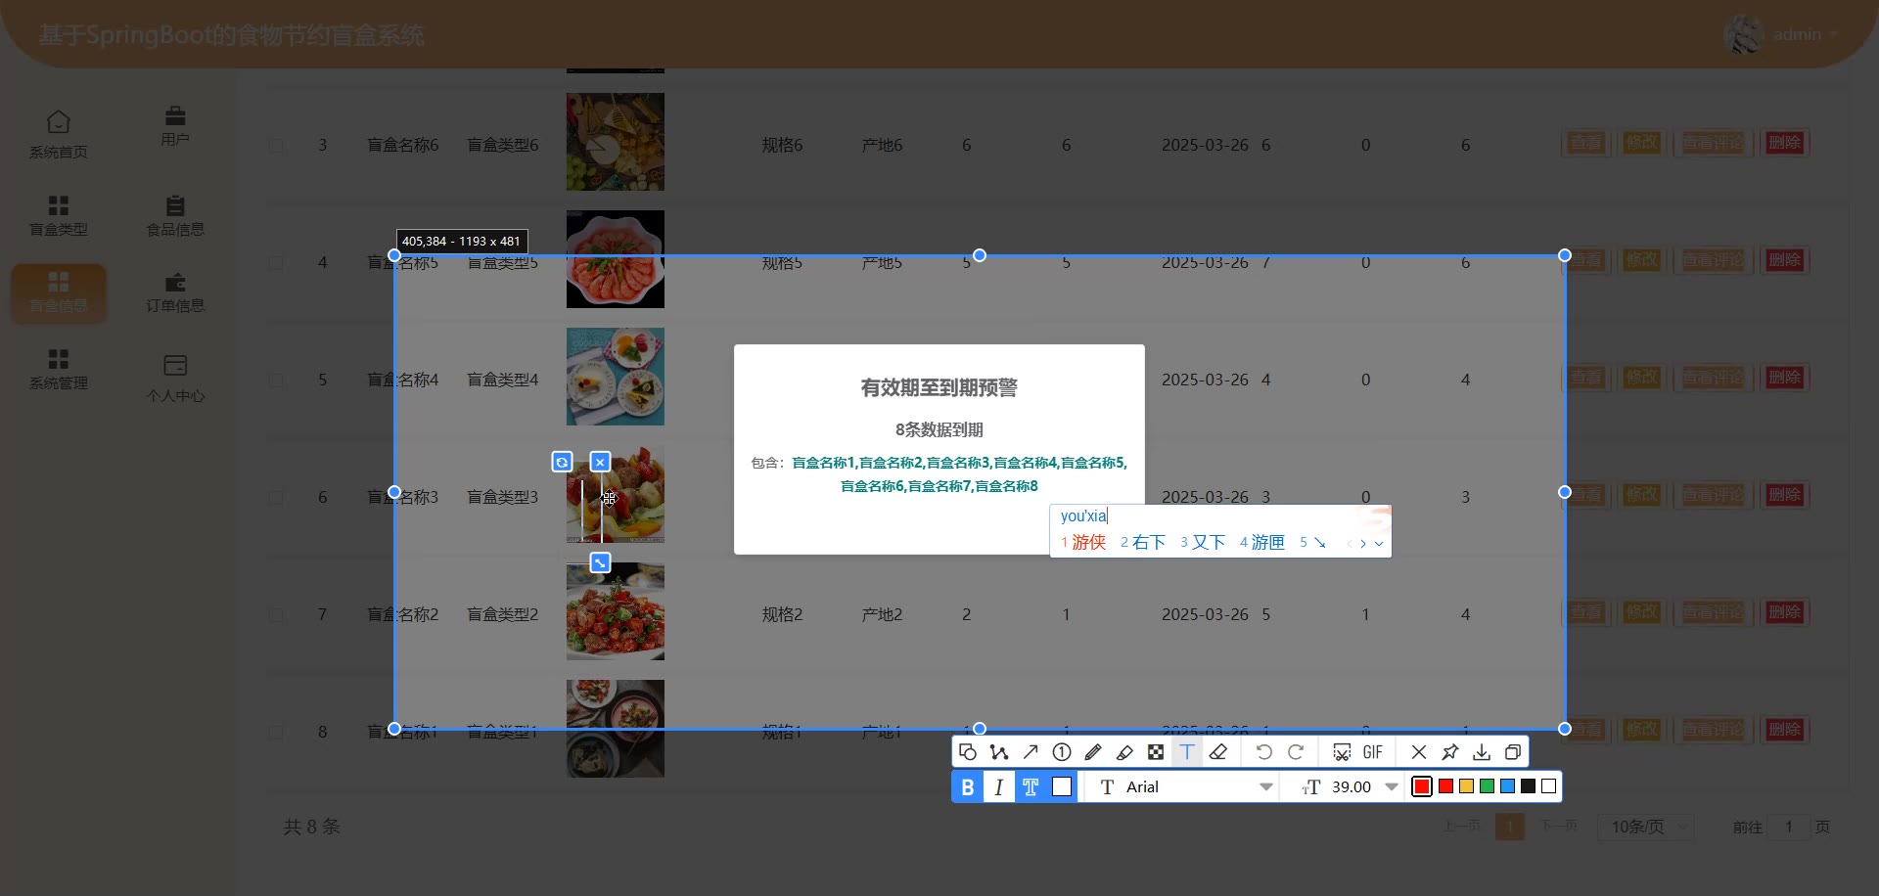Choose IME candidate 游匣
Image resolution: width=1879 pixels, height=896 pixels.
(1262, 543)
